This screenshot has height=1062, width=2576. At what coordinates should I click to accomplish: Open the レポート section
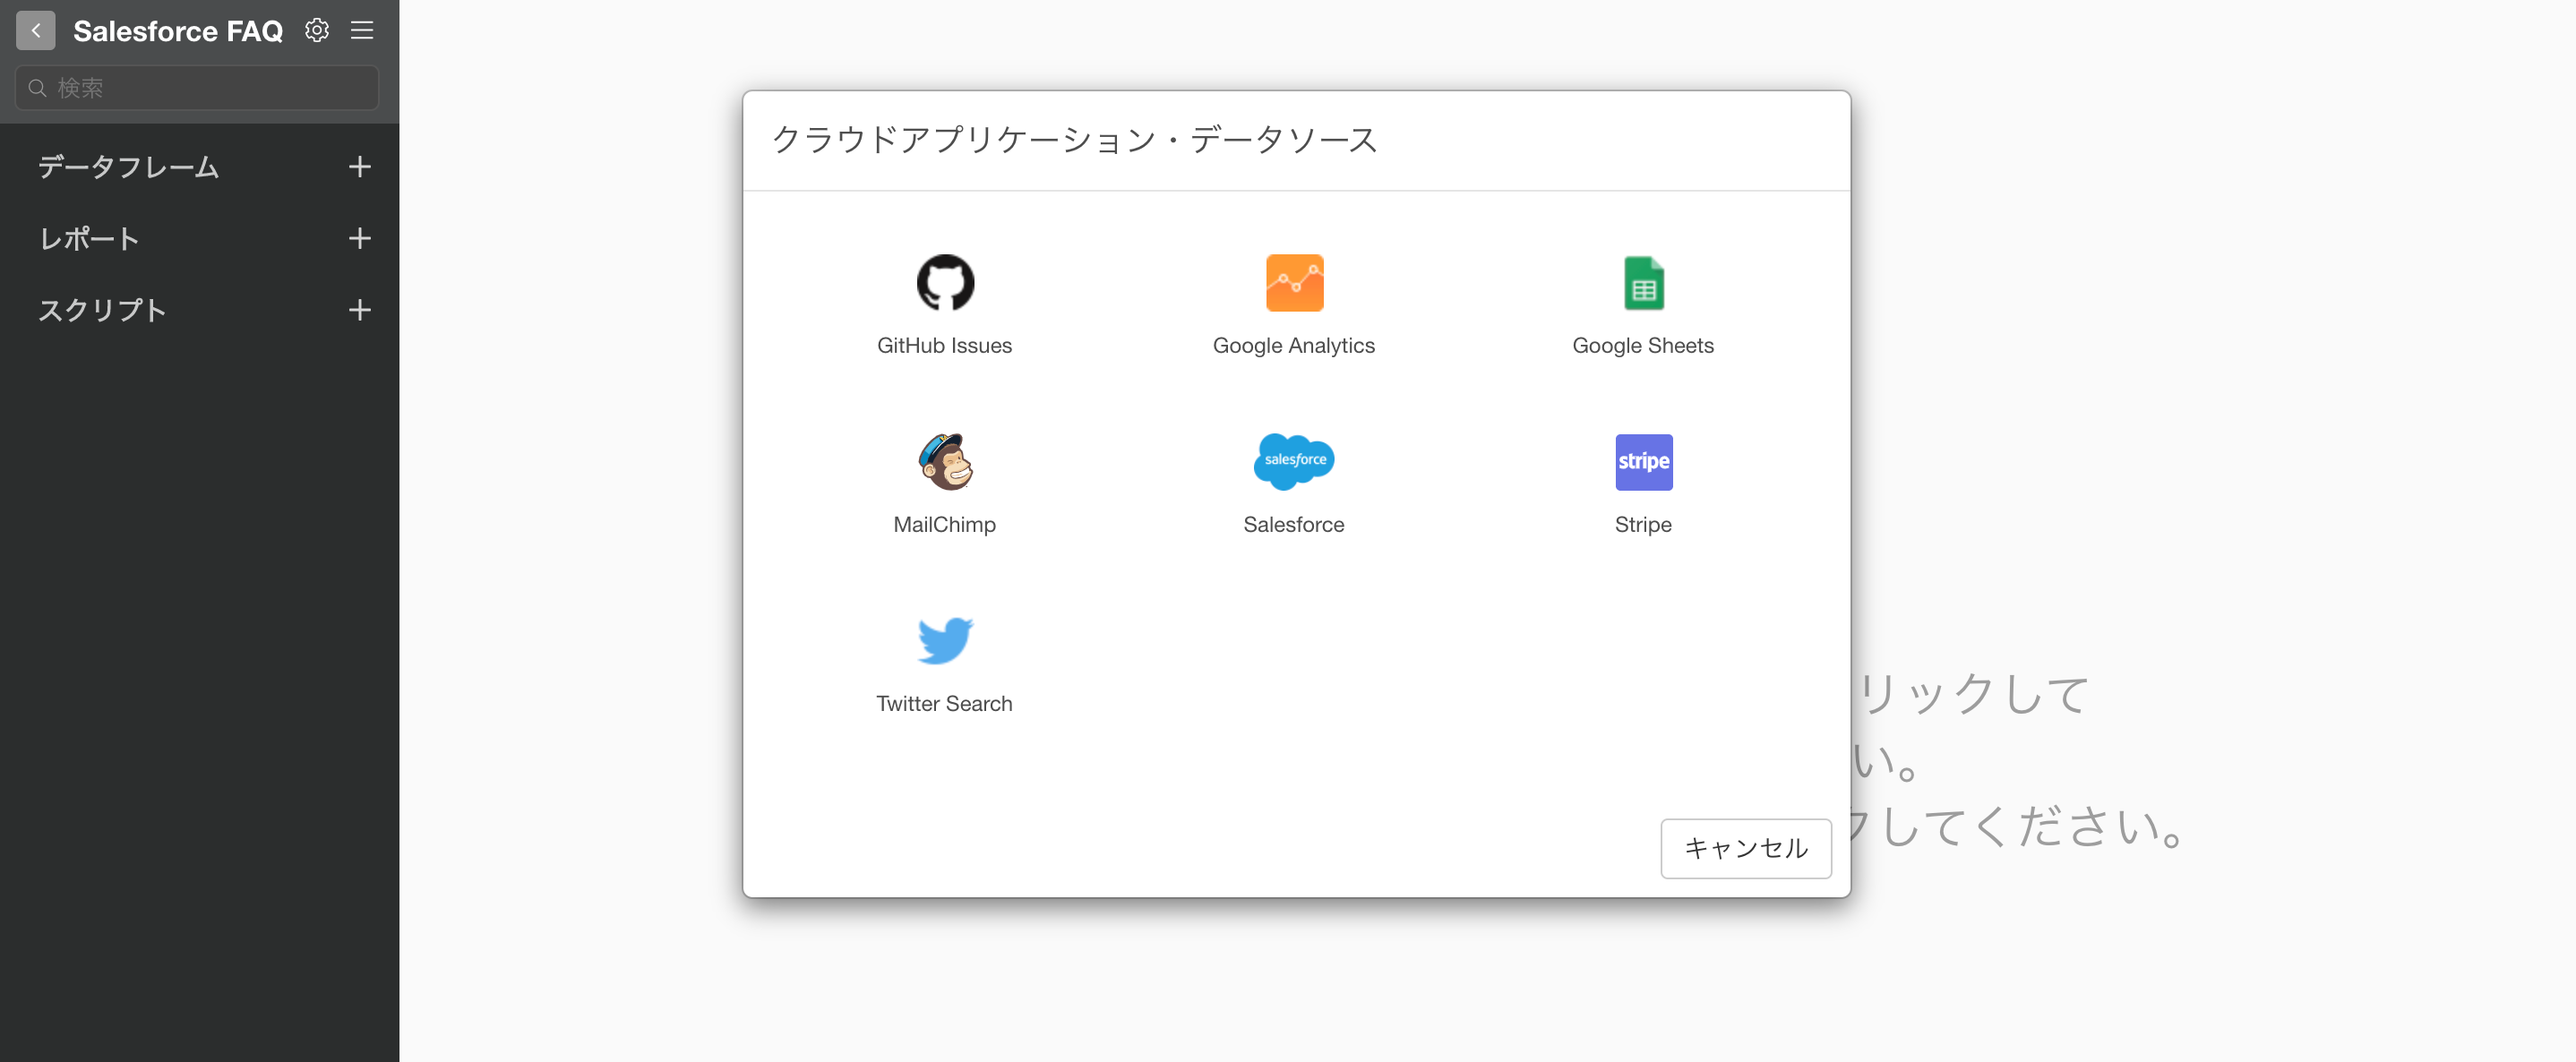coord(89,239)
